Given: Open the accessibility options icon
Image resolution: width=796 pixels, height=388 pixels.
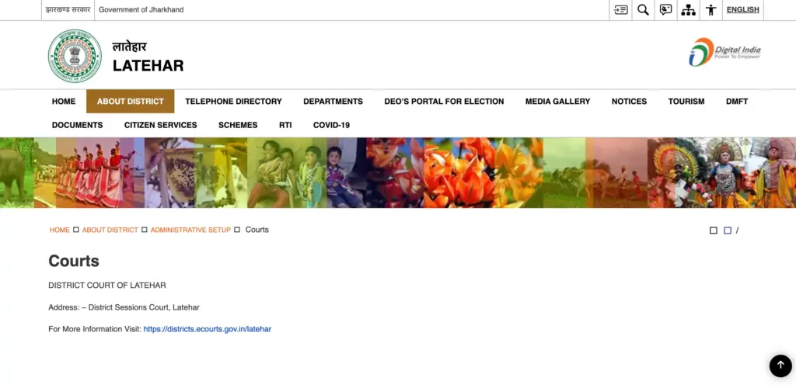Looking at the screenshot, I should coord(710,10).
